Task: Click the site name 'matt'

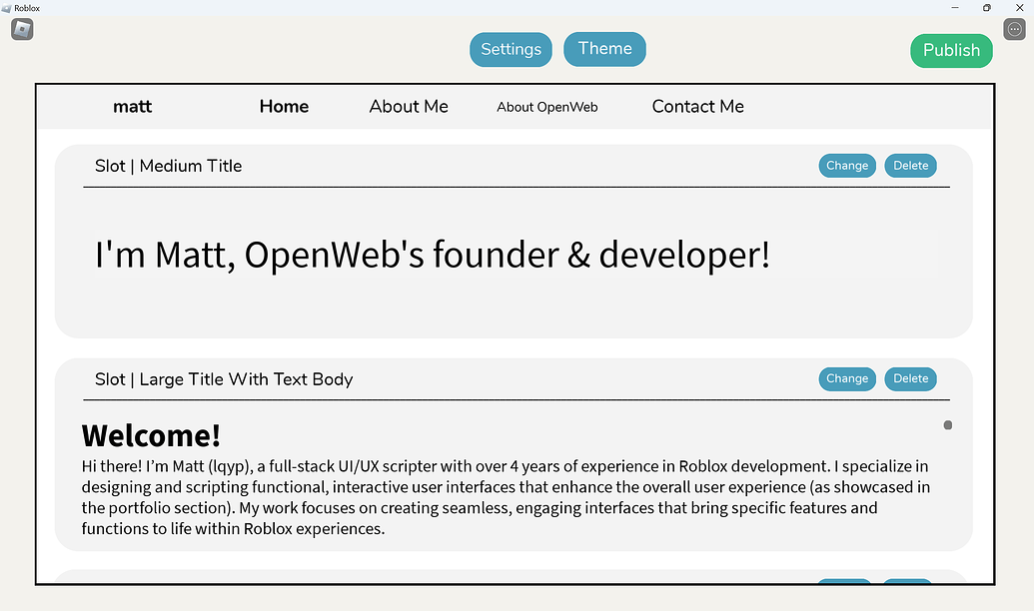Action: point(133,106)
